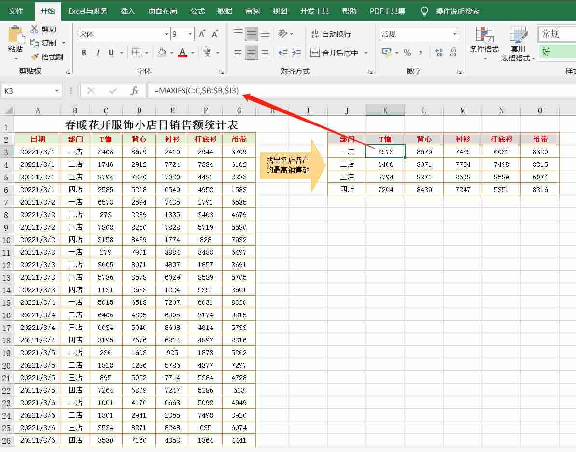Open the alignment settings dialog launcher
The height and width of the screenshot is (452, 576).
[370, 72]
